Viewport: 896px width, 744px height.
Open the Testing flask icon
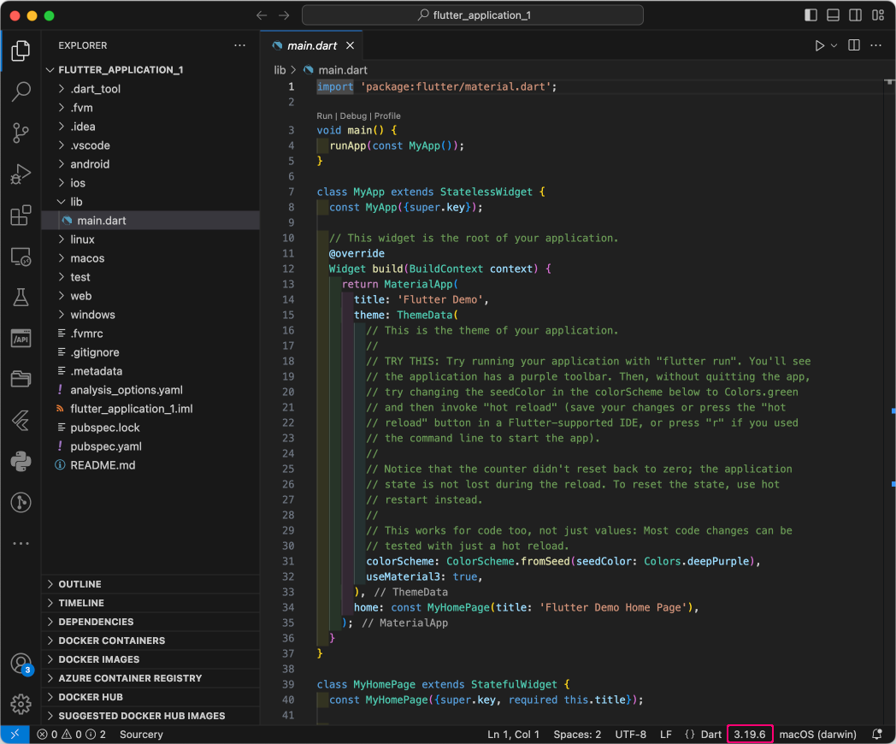tap(21, 297)
